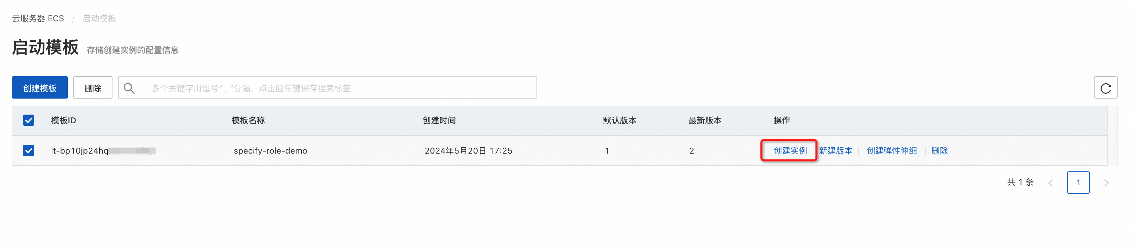Go to next page arrow
Viewport: 1133px width, 248px height.
1106,183
